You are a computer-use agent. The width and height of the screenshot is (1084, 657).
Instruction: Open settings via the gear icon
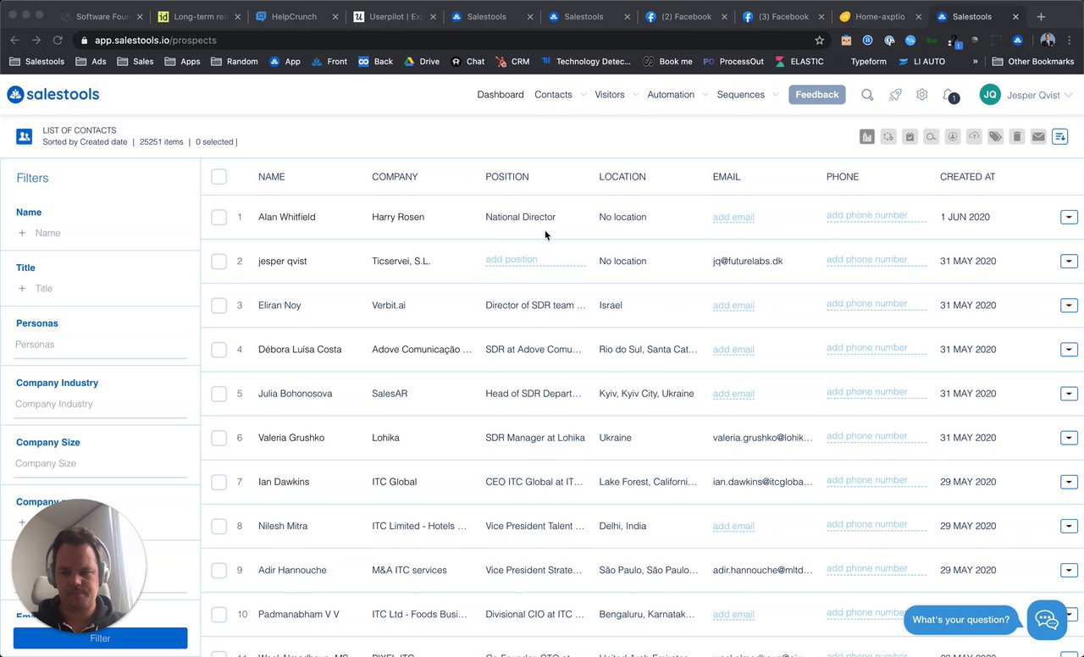coord(922,95)
